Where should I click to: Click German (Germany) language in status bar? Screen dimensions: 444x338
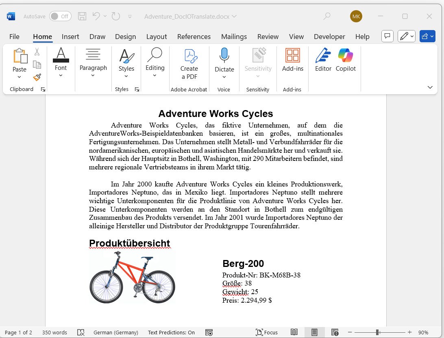tap(115, 332)
